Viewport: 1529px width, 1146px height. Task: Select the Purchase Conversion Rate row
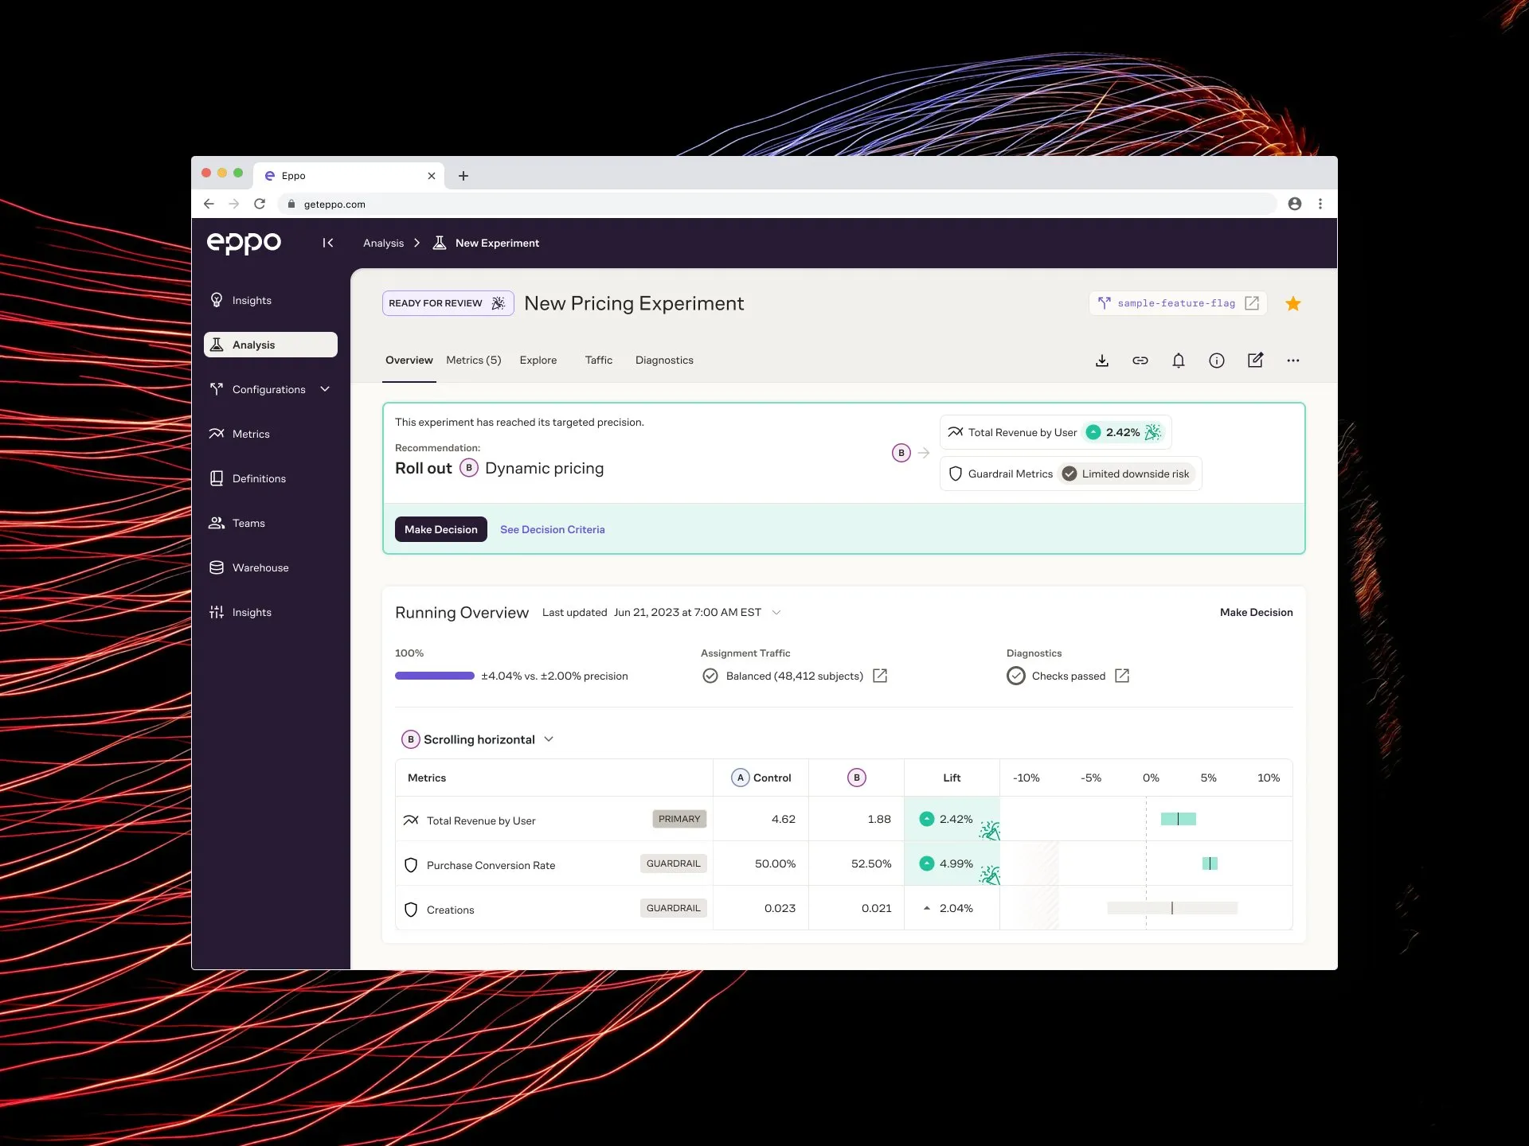[x=843, y=863]
